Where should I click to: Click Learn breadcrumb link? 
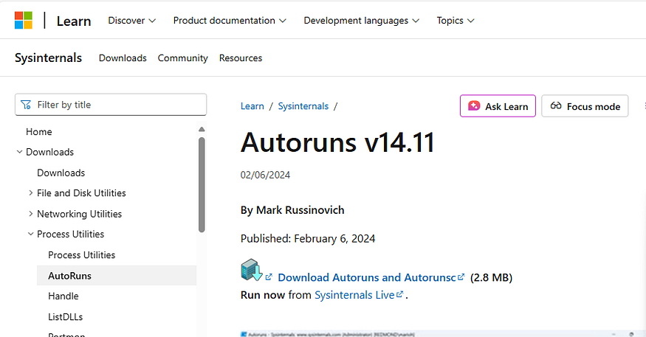click(x=252, y=106)
